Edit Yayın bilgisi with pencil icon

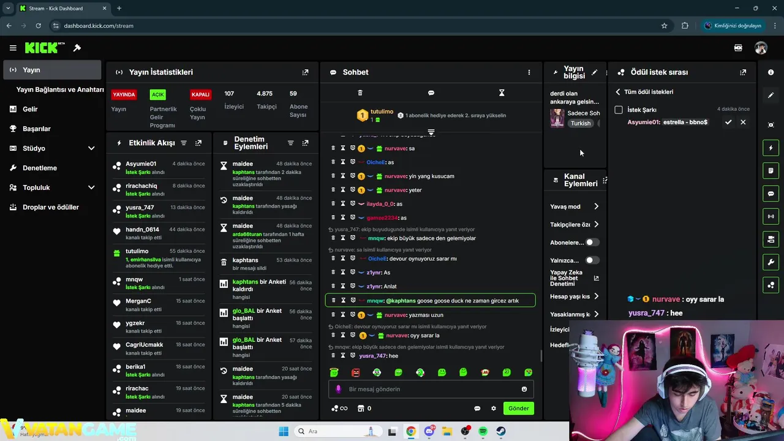tap(594, 72)
